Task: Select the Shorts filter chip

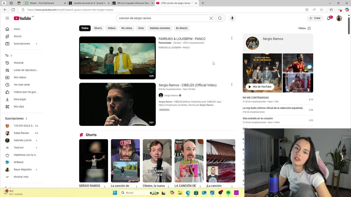Action: [x=98, y=28]
